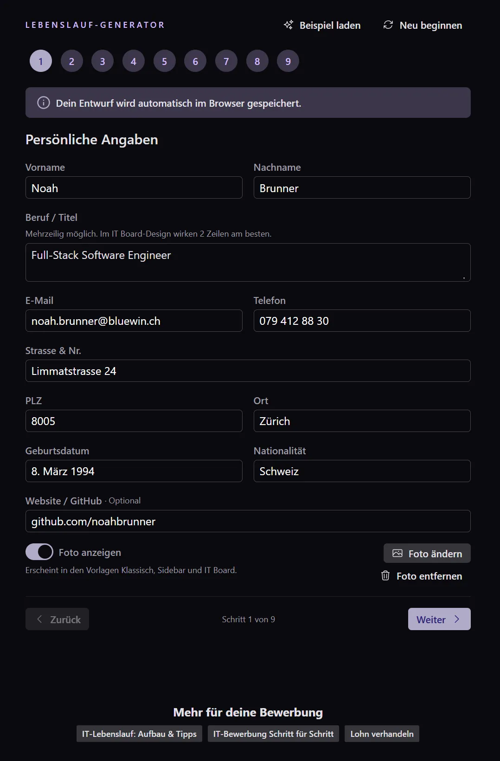This screenshot has width=500, height=761.
Task: Open IT-Bewerbung Schritt für Schritt link
Action: (x=273, y=734)
